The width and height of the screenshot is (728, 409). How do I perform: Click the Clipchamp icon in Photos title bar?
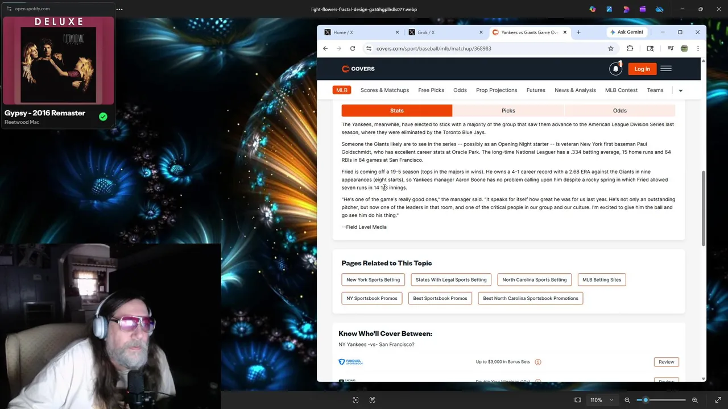point(643,9)
